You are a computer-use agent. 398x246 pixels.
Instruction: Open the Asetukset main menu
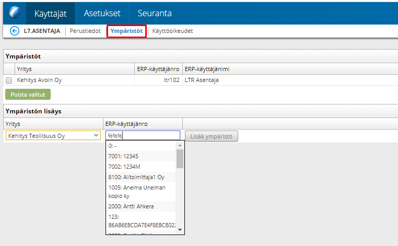pyautogui.click(x=102, y=13)
